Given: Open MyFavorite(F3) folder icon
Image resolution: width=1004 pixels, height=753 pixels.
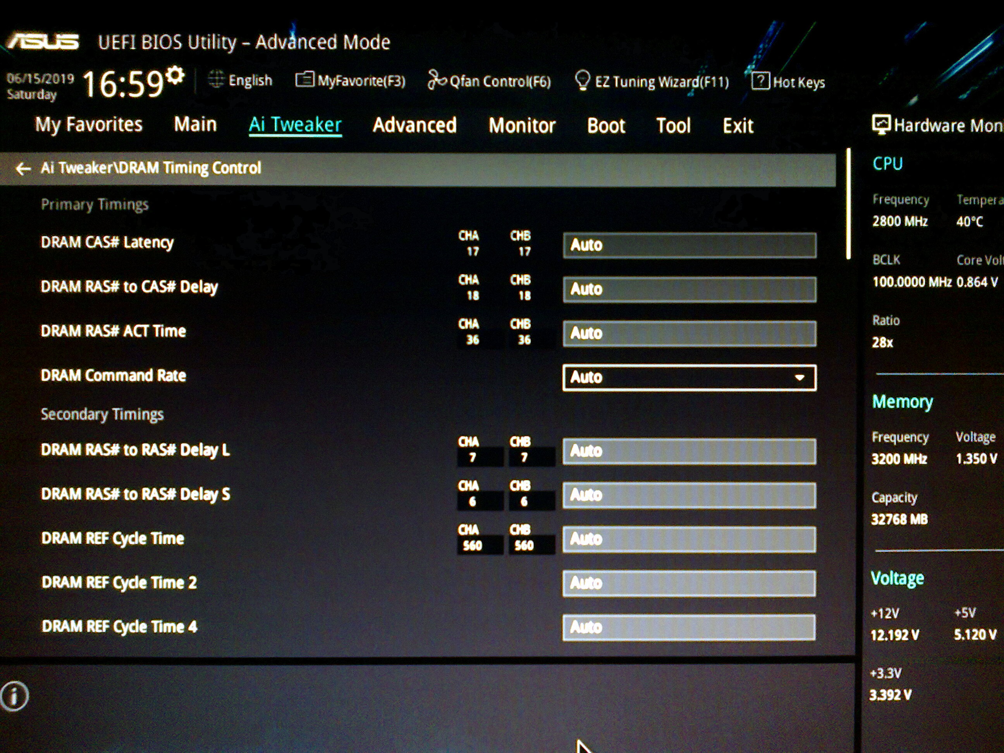Looking at the screenshot, I should pyautogui.click(x=304, y=79).
